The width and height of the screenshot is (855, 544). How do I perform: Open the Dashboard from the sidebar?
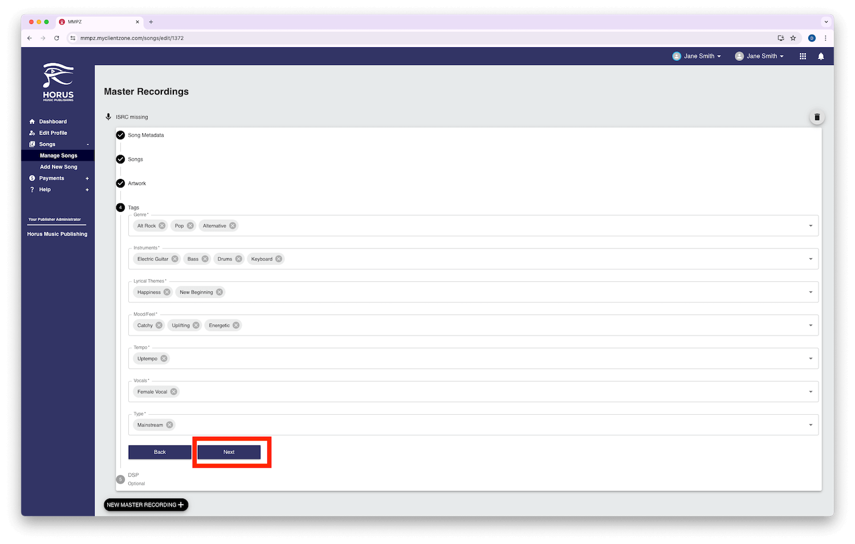point(52,121)
